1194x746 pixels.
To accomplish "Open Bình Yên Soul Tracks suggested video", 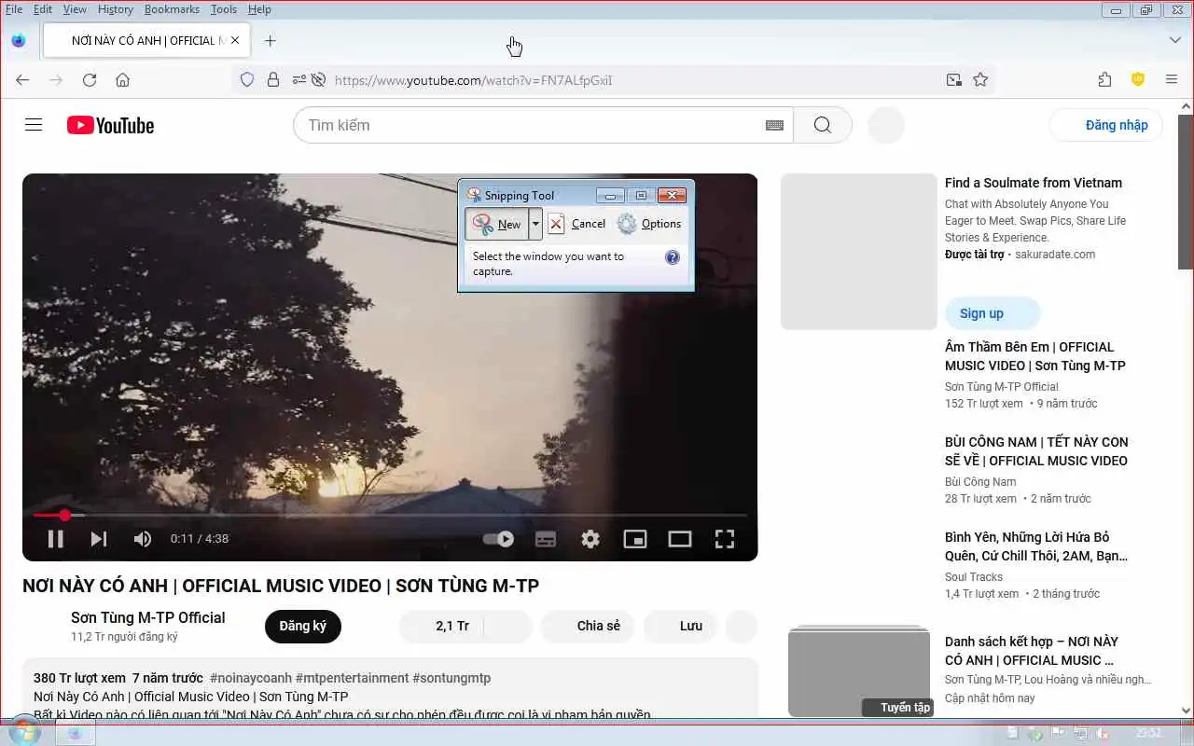I will pos(1036,546).
